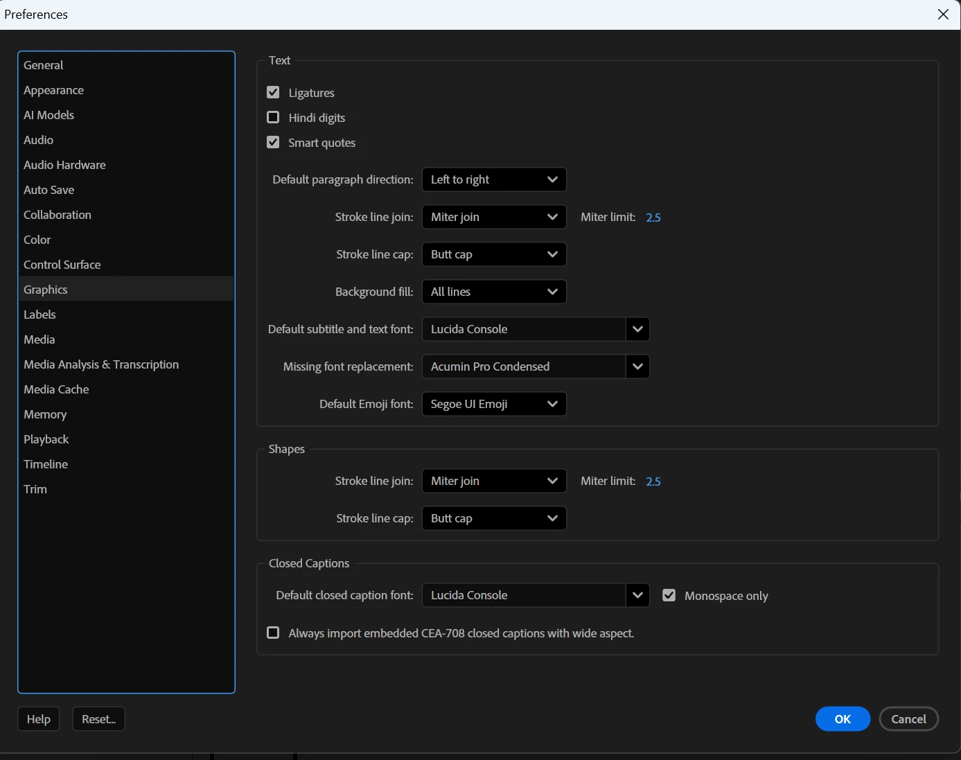Image resolution: width=961 pixels, height=760 pixels.
Task: Open the Labels preferences category
Action: click(126, 315)
